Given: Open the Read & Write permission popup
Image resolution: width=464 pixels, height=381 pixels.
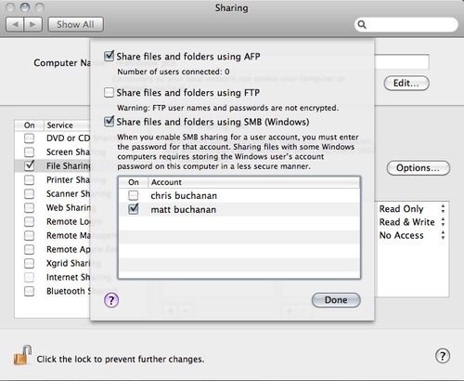Looking at the screenshot, I should [412, 222].
